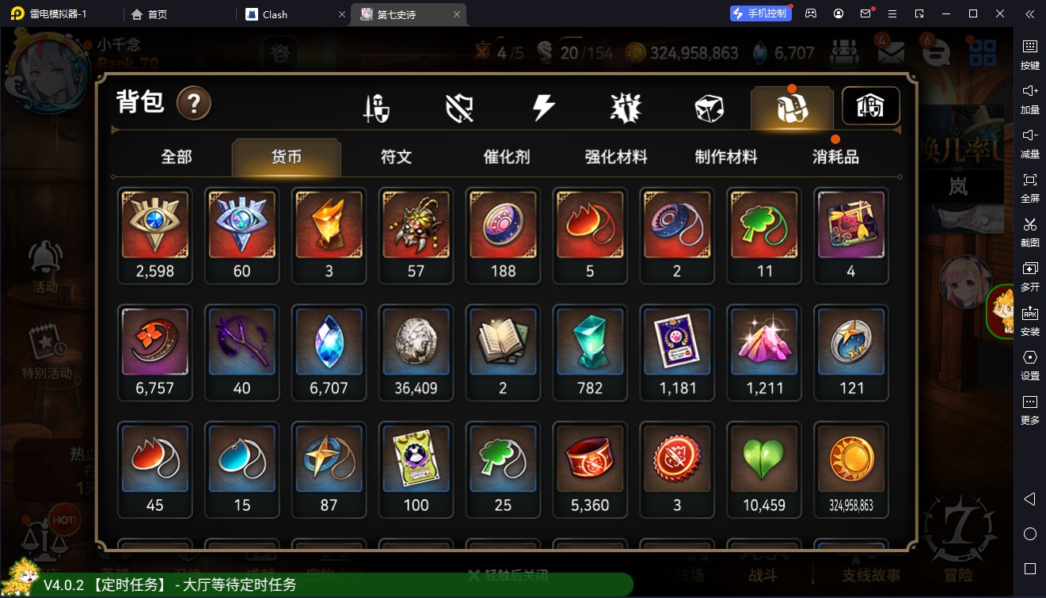Open the 更多 more options button
The width and height of the screenshot is (1046, 598).
[x=1029, y=409]
